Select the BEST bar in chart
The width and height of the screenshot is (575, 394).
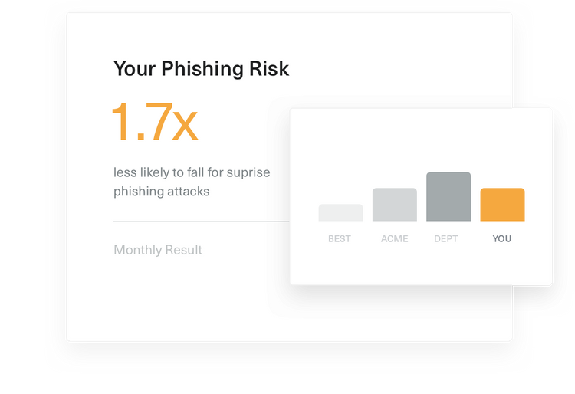pyautogui.click(x=340, y=212)
